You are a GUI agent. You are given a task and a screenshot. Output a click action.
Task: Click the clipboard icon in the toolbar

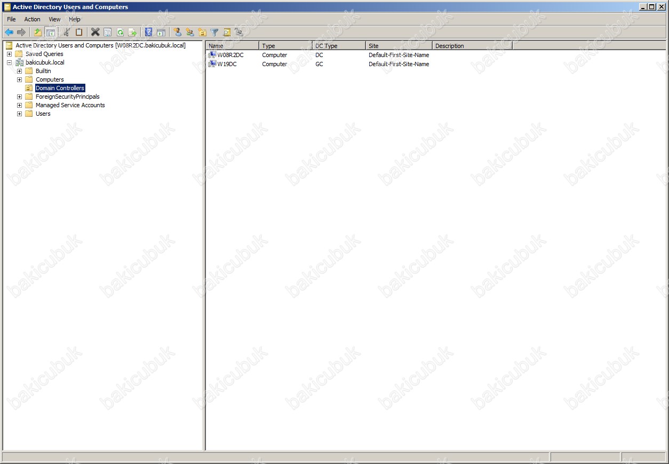click(x=79, y=32)
